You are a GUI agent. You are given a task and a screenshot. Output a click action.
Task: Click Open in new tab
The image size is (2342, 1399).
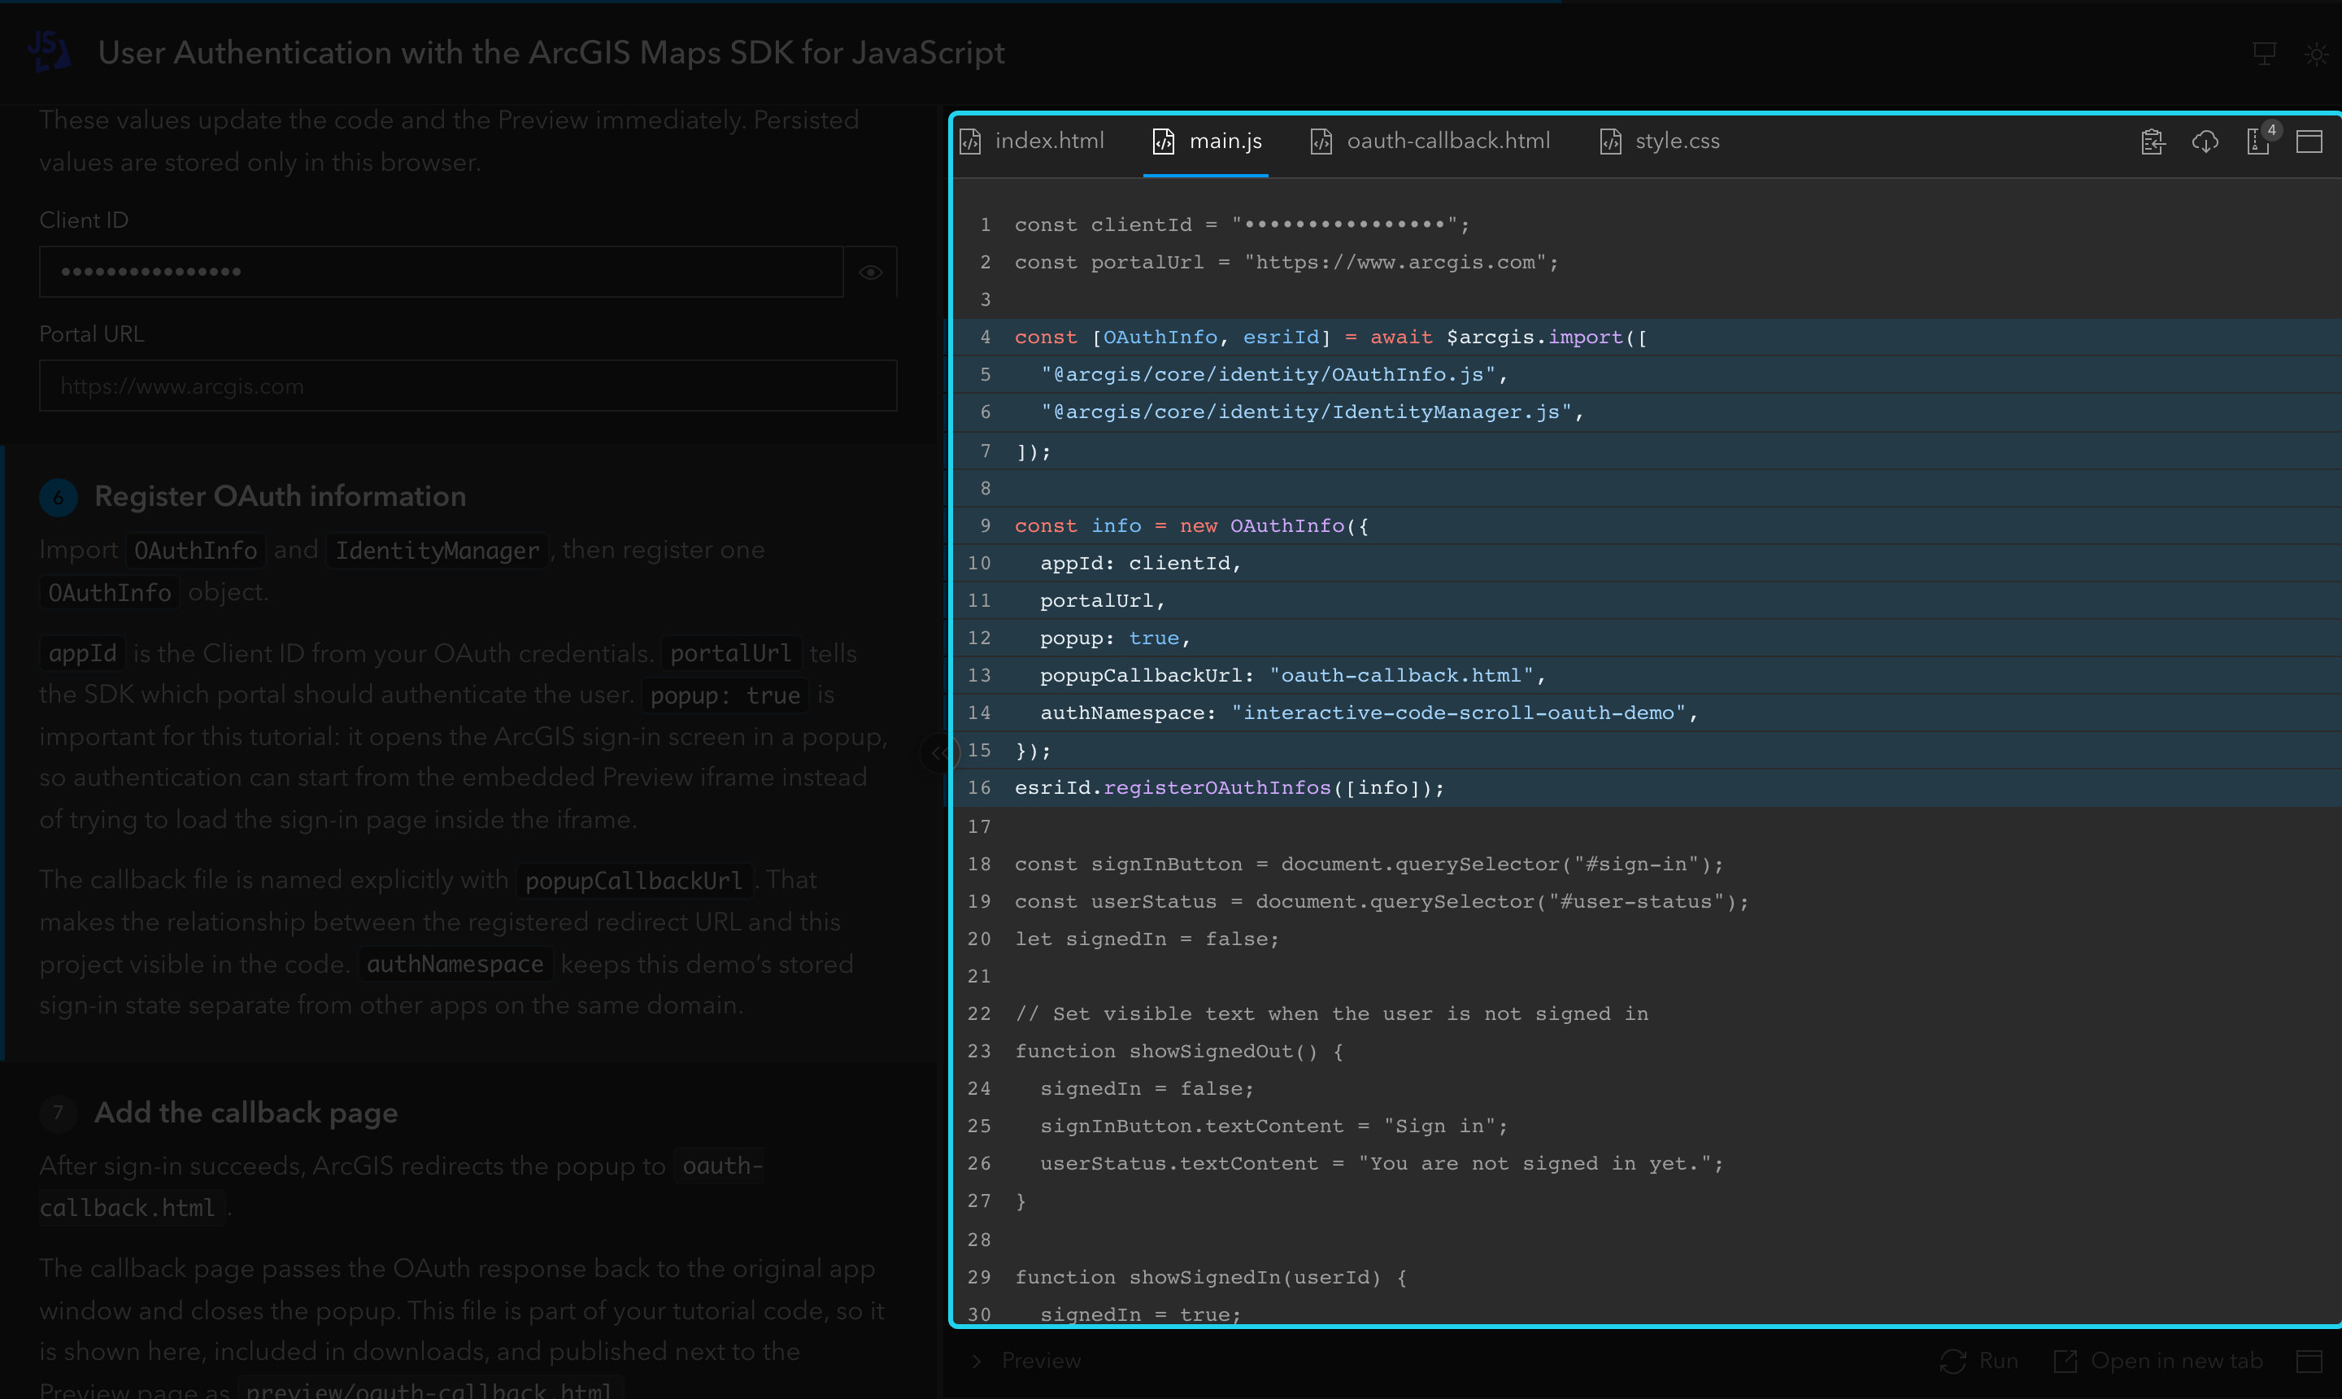(2158, 1360)
